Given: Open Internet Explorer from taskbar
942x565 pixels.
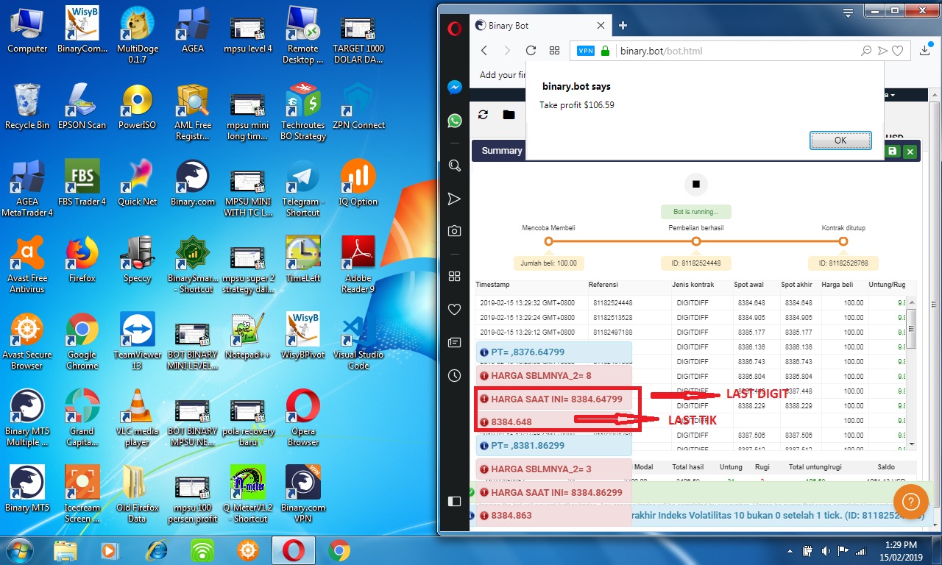Looking at the screenshot, I should point(156,550).
